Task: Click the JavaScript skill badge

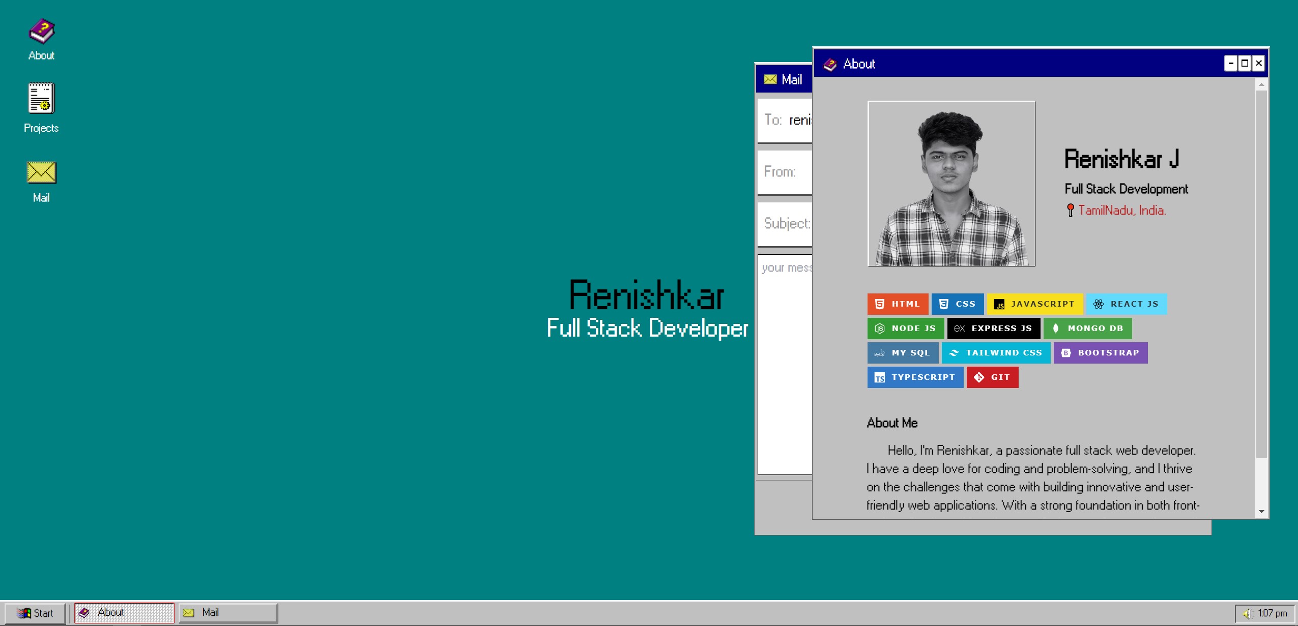Action: (x=1035, y=304)
